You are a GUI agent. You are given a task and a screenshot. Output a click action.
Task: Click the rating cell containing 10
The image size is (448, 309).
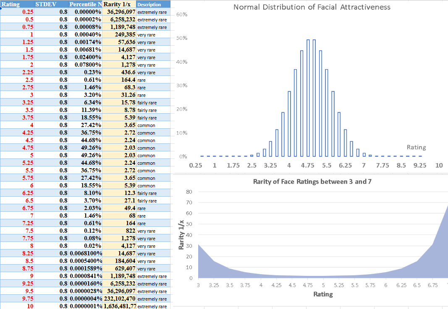point(18,306)
